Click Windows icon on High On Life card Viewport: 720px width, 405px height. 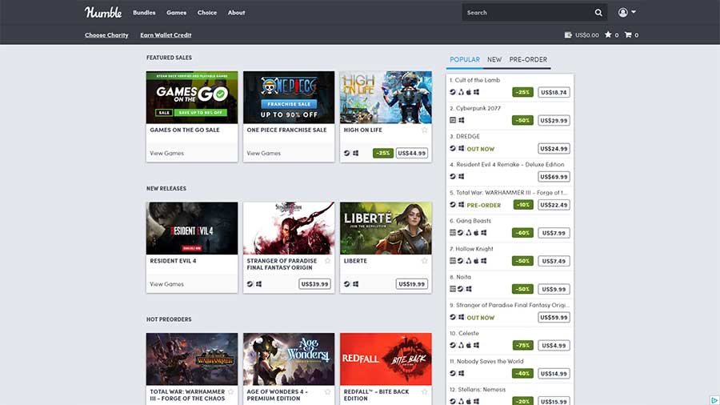pos(355,154)
